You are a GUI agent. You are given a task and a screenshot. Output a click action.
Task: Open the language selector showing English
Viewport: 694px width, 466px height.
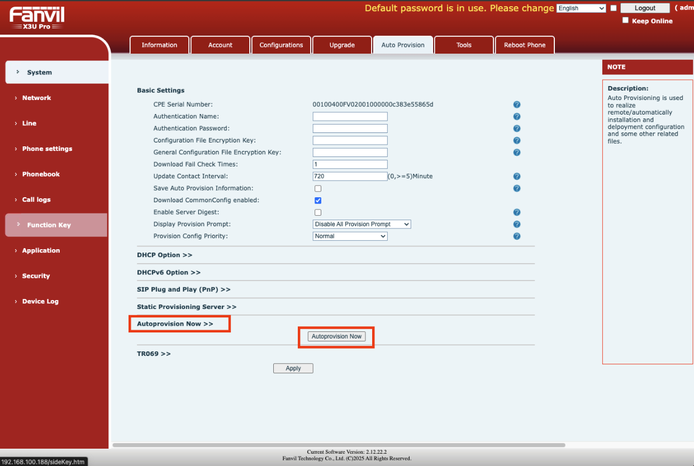581,8
